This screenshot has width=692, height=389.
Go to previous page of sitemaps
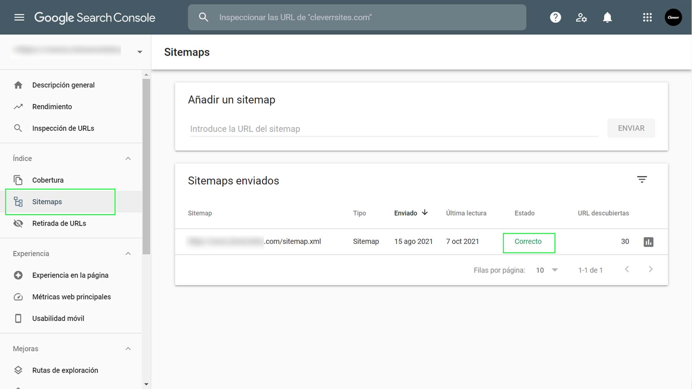pos(627,269)
